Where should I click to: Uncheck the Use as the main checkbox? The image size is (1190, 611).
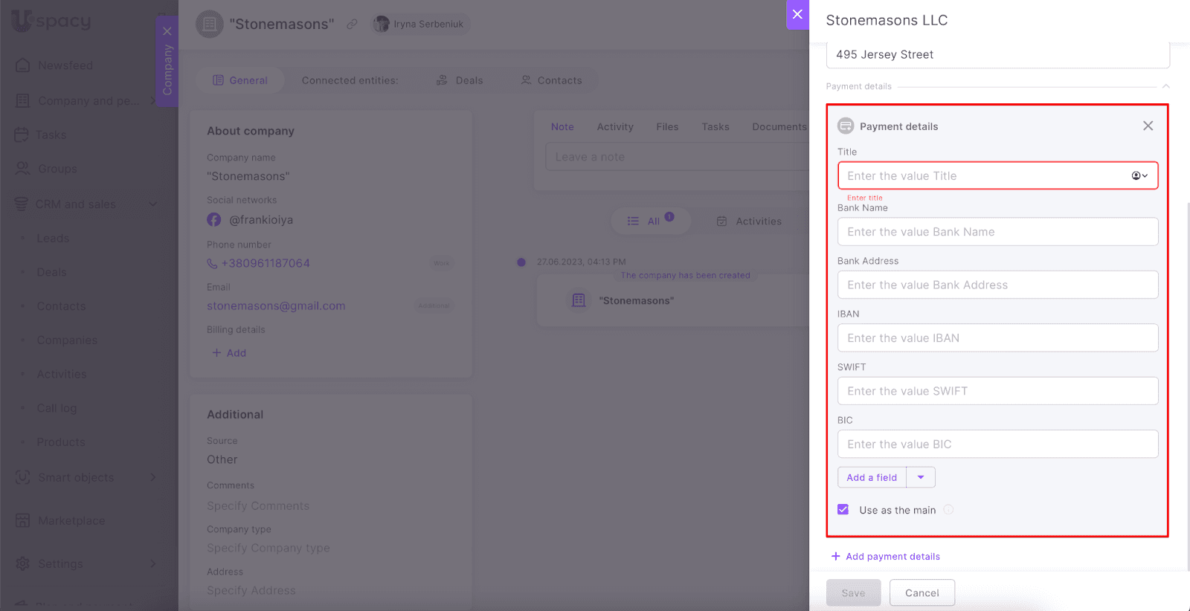point(843,510)
